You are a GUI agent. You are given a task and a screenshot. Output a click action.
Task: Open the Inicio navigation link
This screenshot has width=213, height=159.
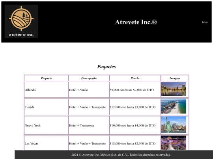coord(205,22)
